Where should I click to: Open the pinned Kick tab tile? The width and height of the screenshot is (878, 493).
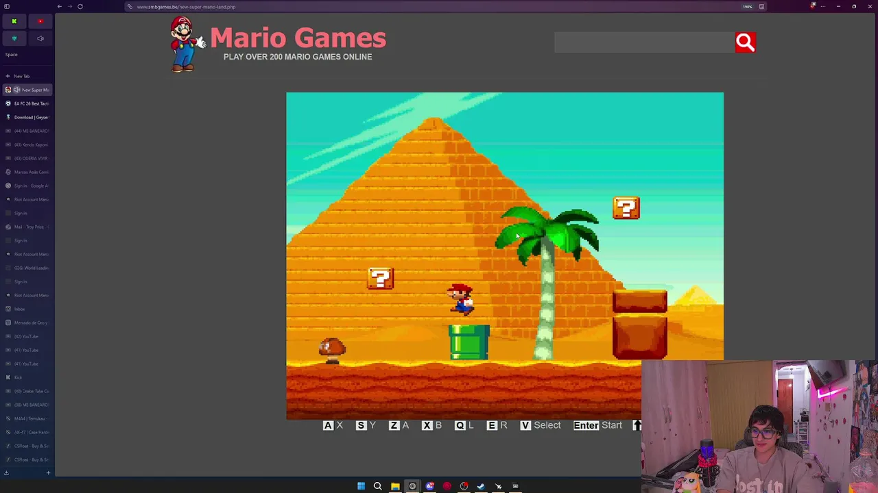14,21
